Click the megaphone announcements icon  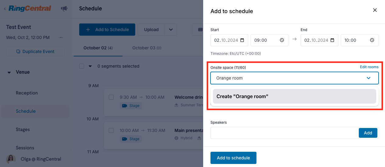click(64, 9)
